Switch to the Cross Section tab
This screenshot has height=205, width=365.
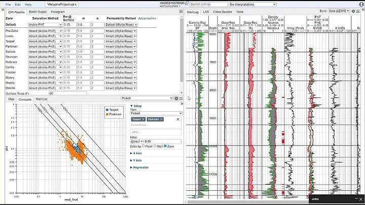pyautogui.click(x=223, y=12)
